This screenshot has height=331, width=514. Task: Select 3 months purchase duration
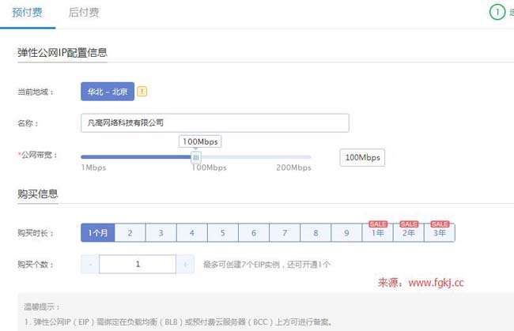point(160,233)
